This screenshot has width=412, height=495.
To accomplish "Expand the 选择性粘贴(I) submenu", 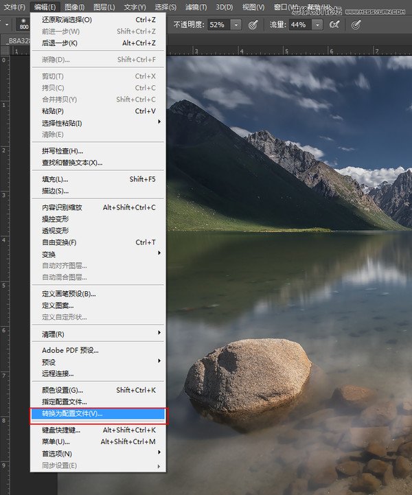I will click(98, 123).
